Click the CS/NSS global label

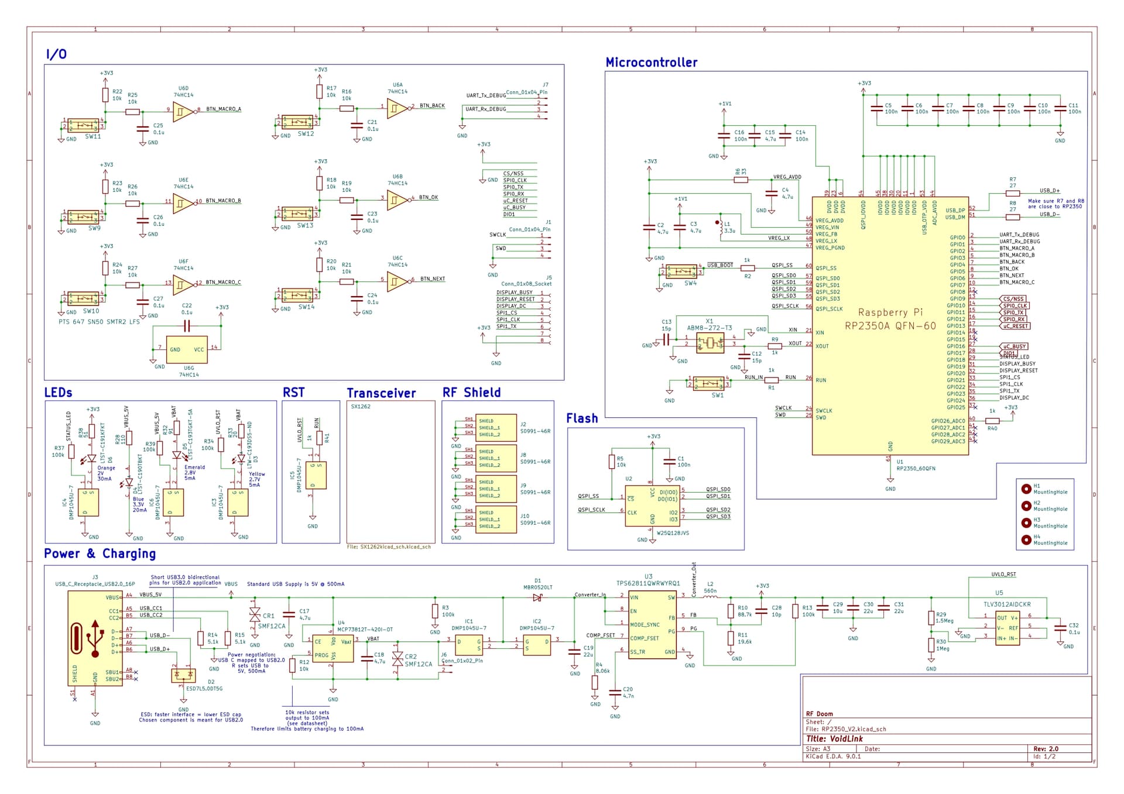(1013, 299)
